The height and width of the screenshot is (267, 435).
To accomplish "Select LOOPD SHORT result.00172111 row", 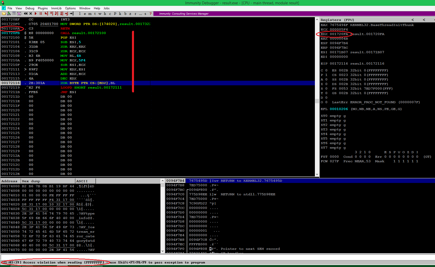I will 158,88.
